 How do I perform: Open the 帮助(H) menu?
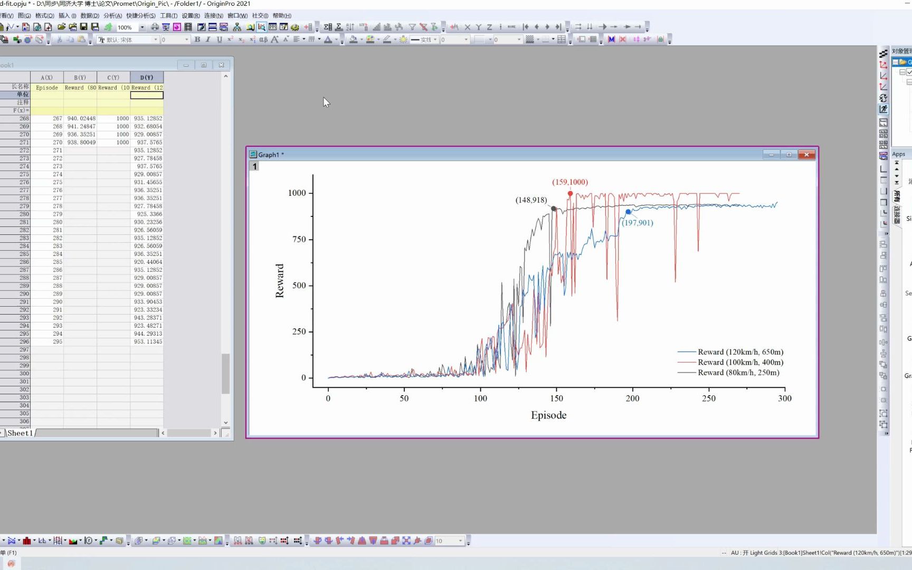282,16
